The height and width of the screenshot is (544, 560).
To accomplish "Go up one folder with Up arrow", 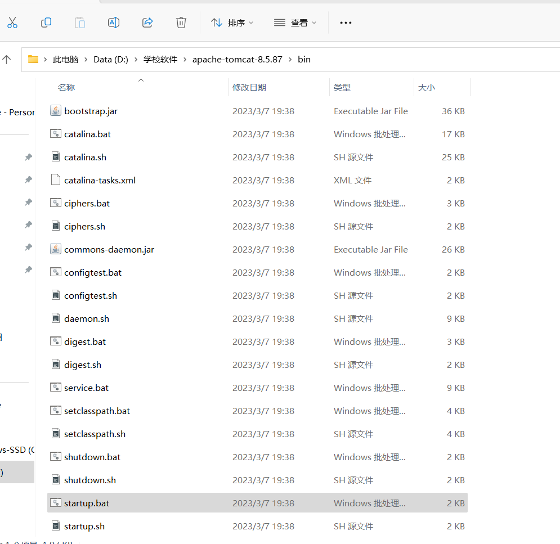I will [6, 59].
